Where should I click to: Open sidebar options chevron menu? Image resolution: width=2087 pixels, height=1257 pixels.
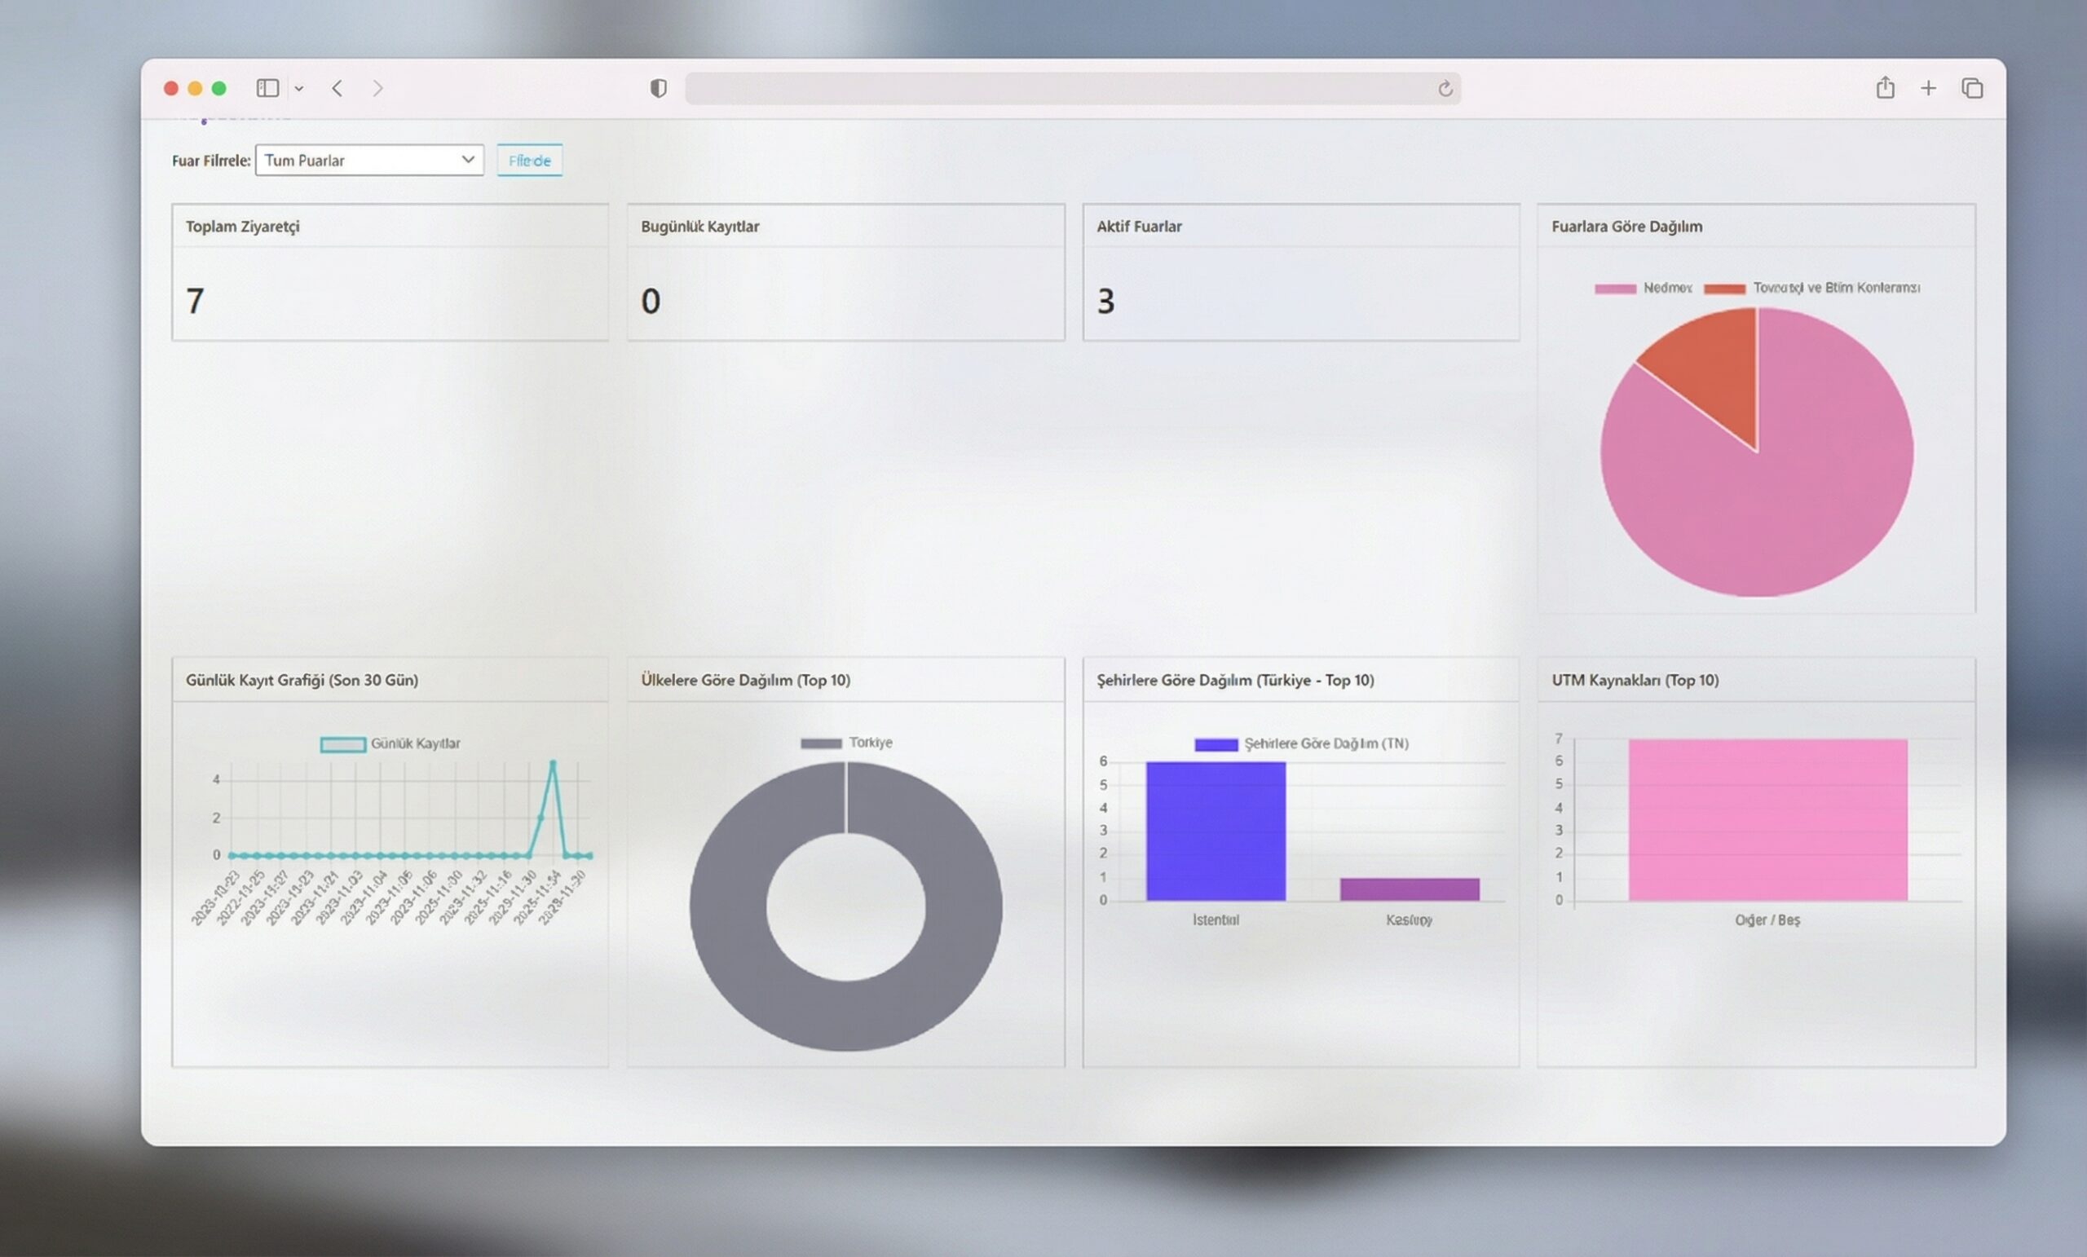[x=299, y=89]
